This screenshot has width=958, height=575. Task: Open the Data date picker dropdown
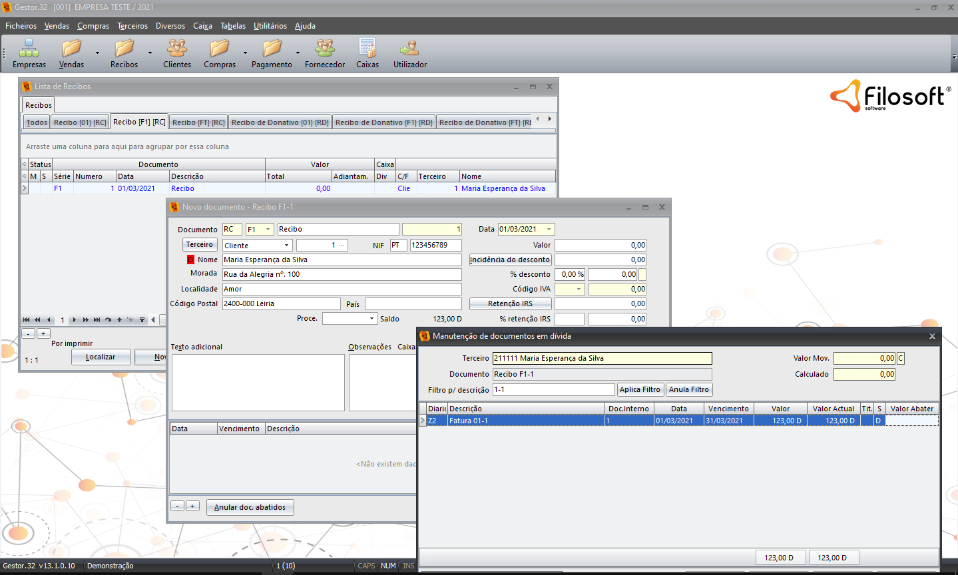coord(549,230)
